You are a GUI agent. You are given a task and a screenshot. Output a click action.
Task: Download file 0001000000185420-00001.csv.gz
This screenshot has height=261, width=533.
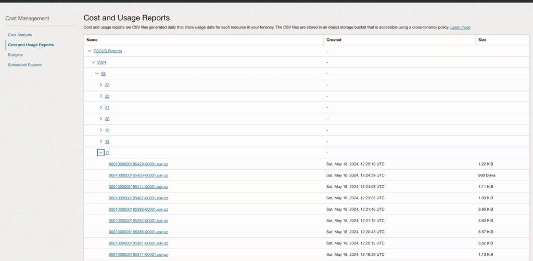click(x=138, y=175)
